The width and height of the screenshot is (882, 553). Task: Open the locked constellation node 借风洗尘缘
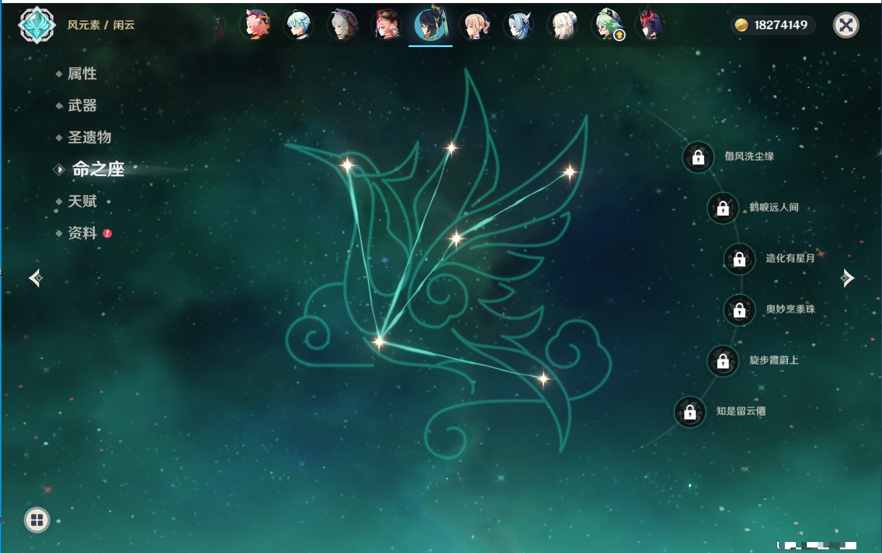(x=698, y=157)
